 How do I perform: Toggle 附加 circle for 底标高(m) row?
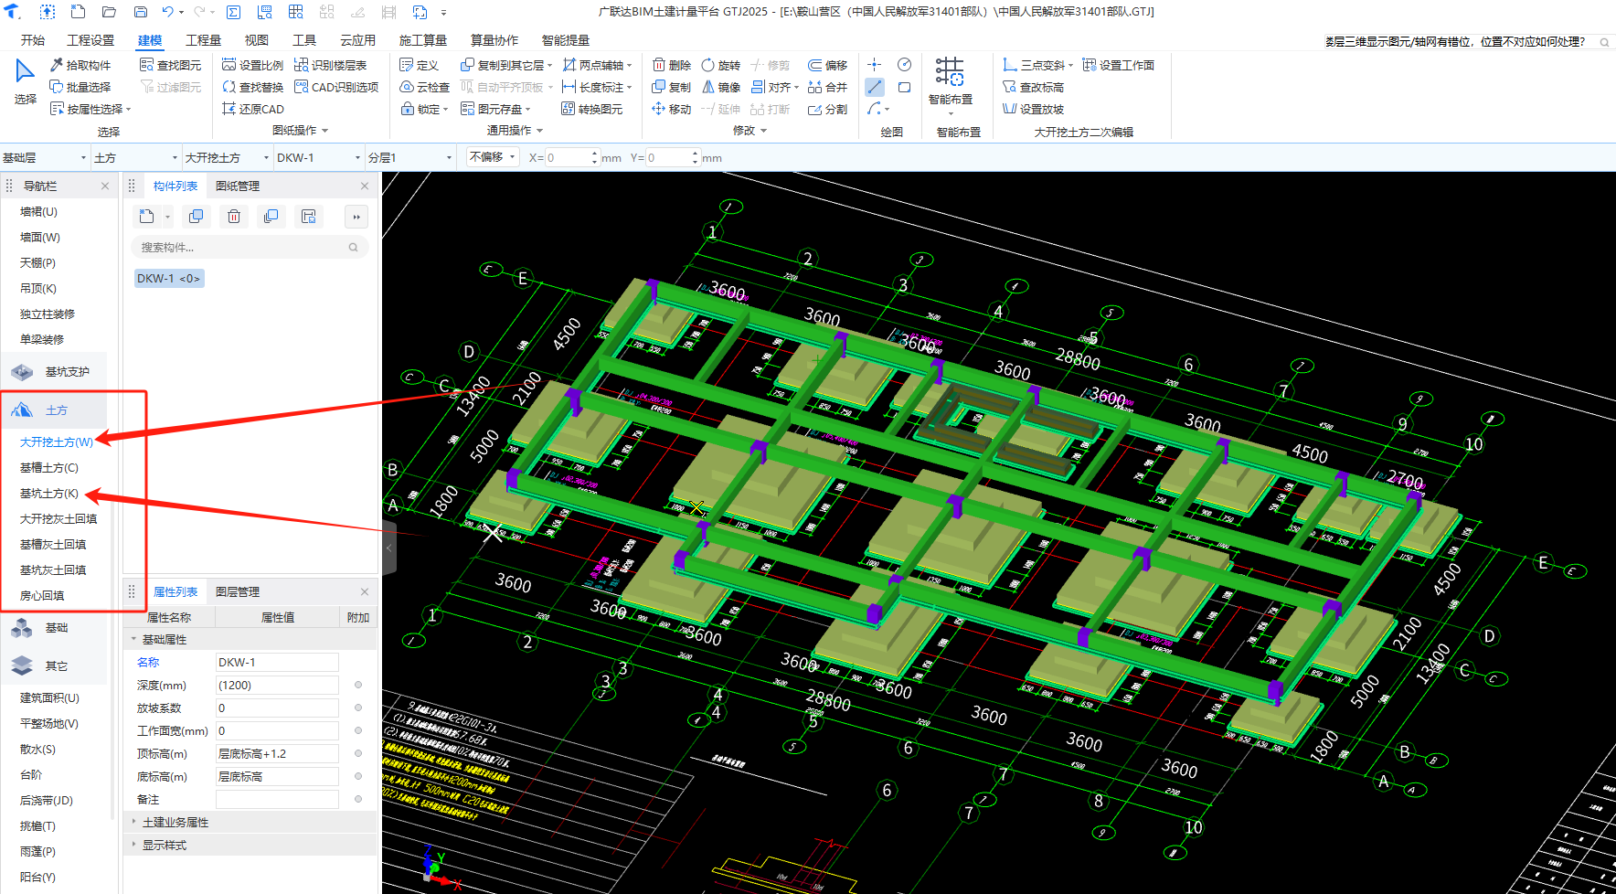pos(358,776)
